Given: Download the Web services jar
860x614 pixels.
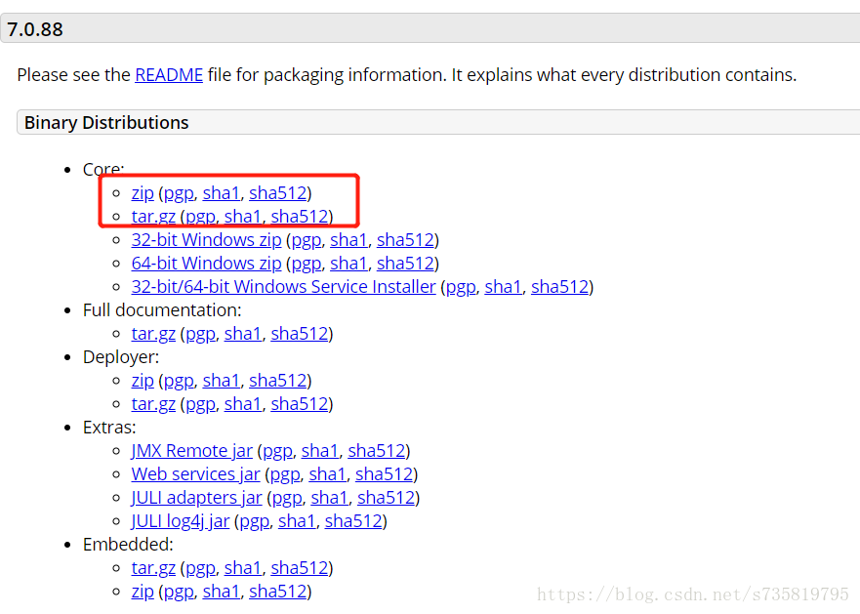Looking at the screenshot, I should coord(196,474).
